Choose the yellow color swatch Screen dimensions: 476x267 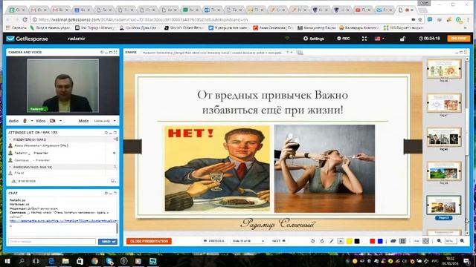(349, 241)
